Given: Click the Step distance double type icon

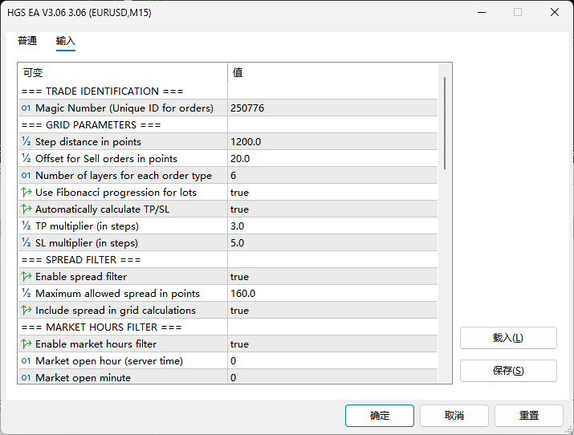Looking at the screenshot, I should (x=26, y=142).
